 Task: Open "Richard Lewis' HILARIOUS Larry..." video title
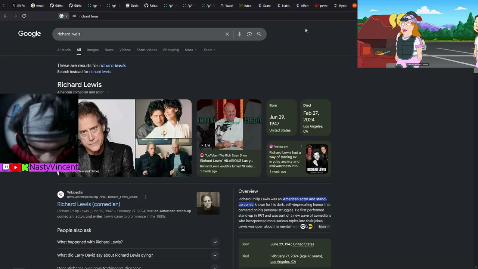point(227,161)
